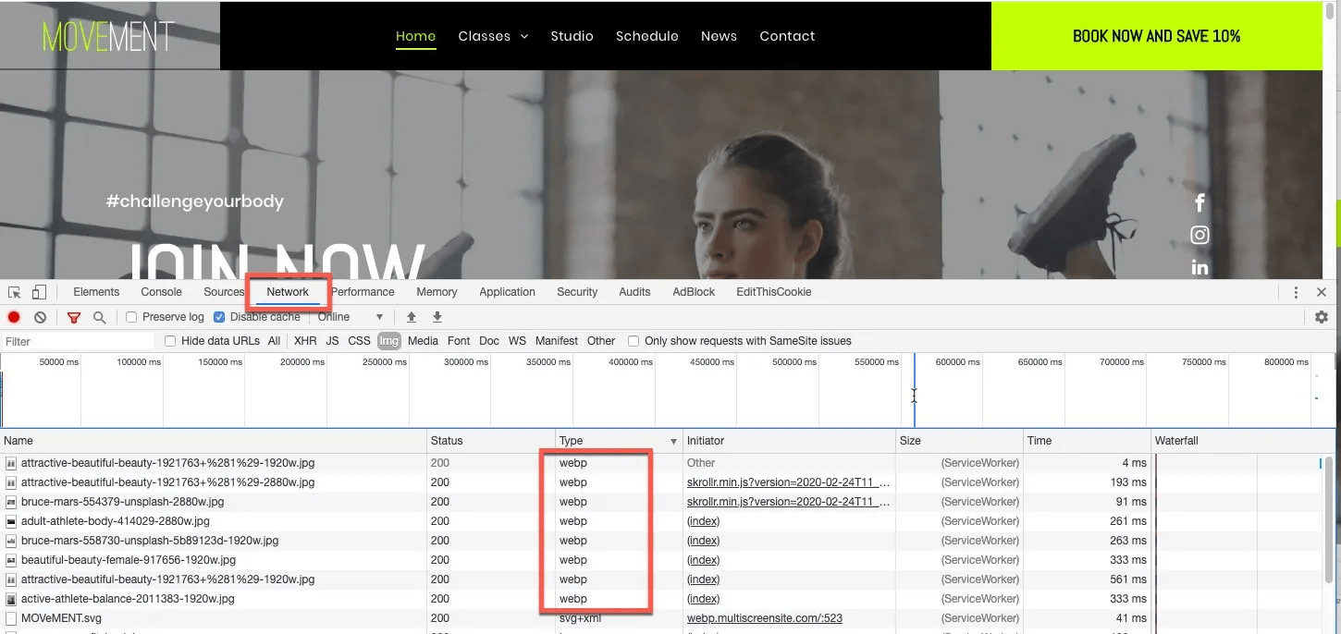
Task: Open network settings gear icon
Action: pos(1321,317)
